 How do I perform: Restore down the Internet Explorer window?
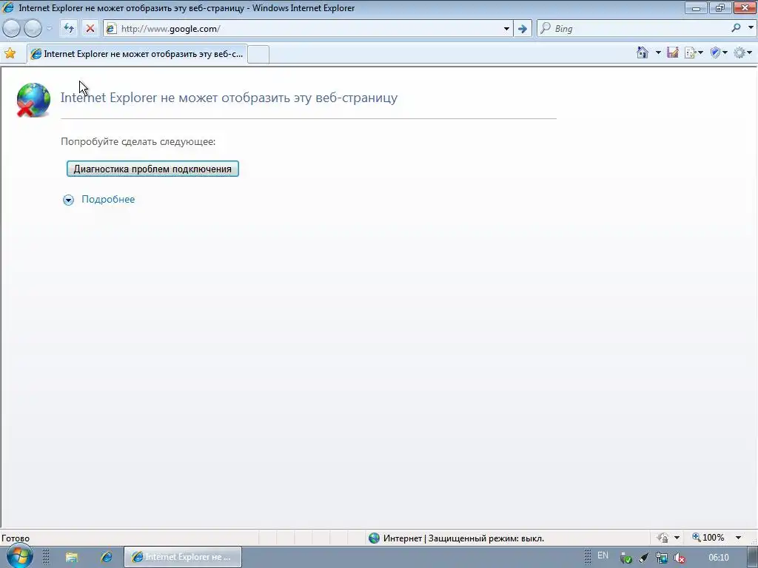pyautogui.click(x=720, y=7)
